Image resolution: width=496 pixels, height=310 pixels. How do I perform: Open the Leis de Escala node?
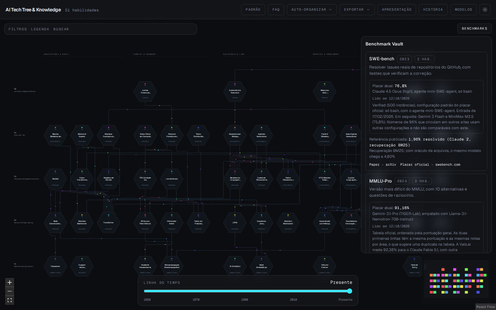pos(172,179)
